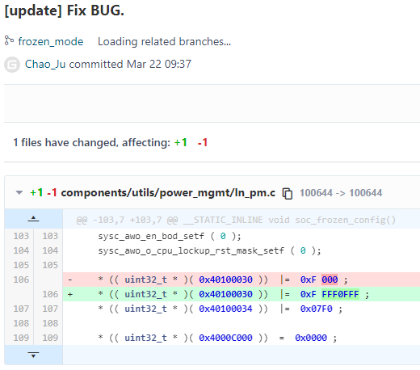Copy the ln_pm.c file path
This screenshot has height=370, width=420.
pos(288,193)
